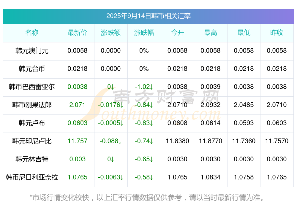This screenshot has width=297, height=207.
Task: Click latest price 0.003 for 韩元林吉特
Action: click(78, 159)
